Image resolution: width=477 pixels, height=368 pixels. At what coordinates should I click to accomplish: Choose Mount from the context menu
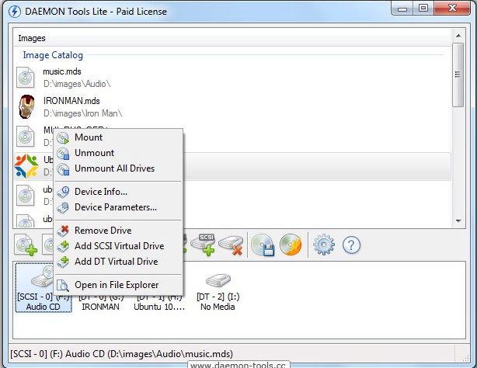pyautogui.click(x=118, y=137)
